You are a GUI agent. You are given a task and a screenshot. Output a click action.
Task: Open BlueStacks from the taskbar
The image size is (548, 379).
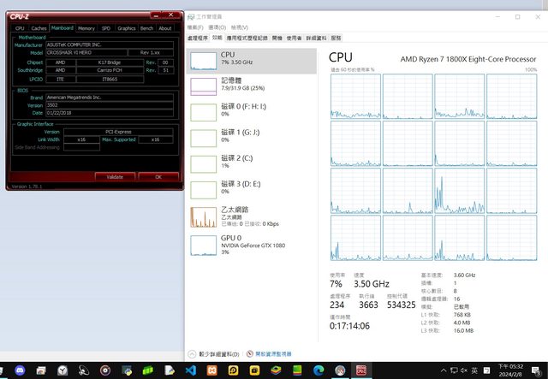(x=276, y=370)
